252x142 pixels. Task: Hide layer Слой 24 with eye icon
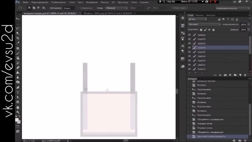click(189, 60)
